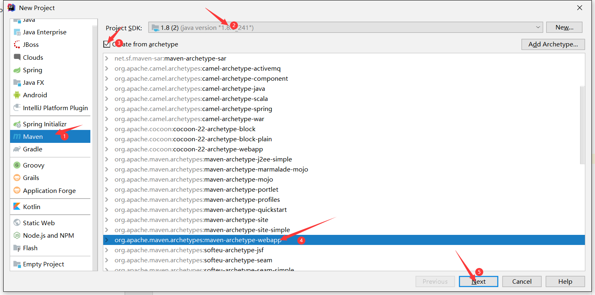Click the Maven m icon

[x=17, y=137]
